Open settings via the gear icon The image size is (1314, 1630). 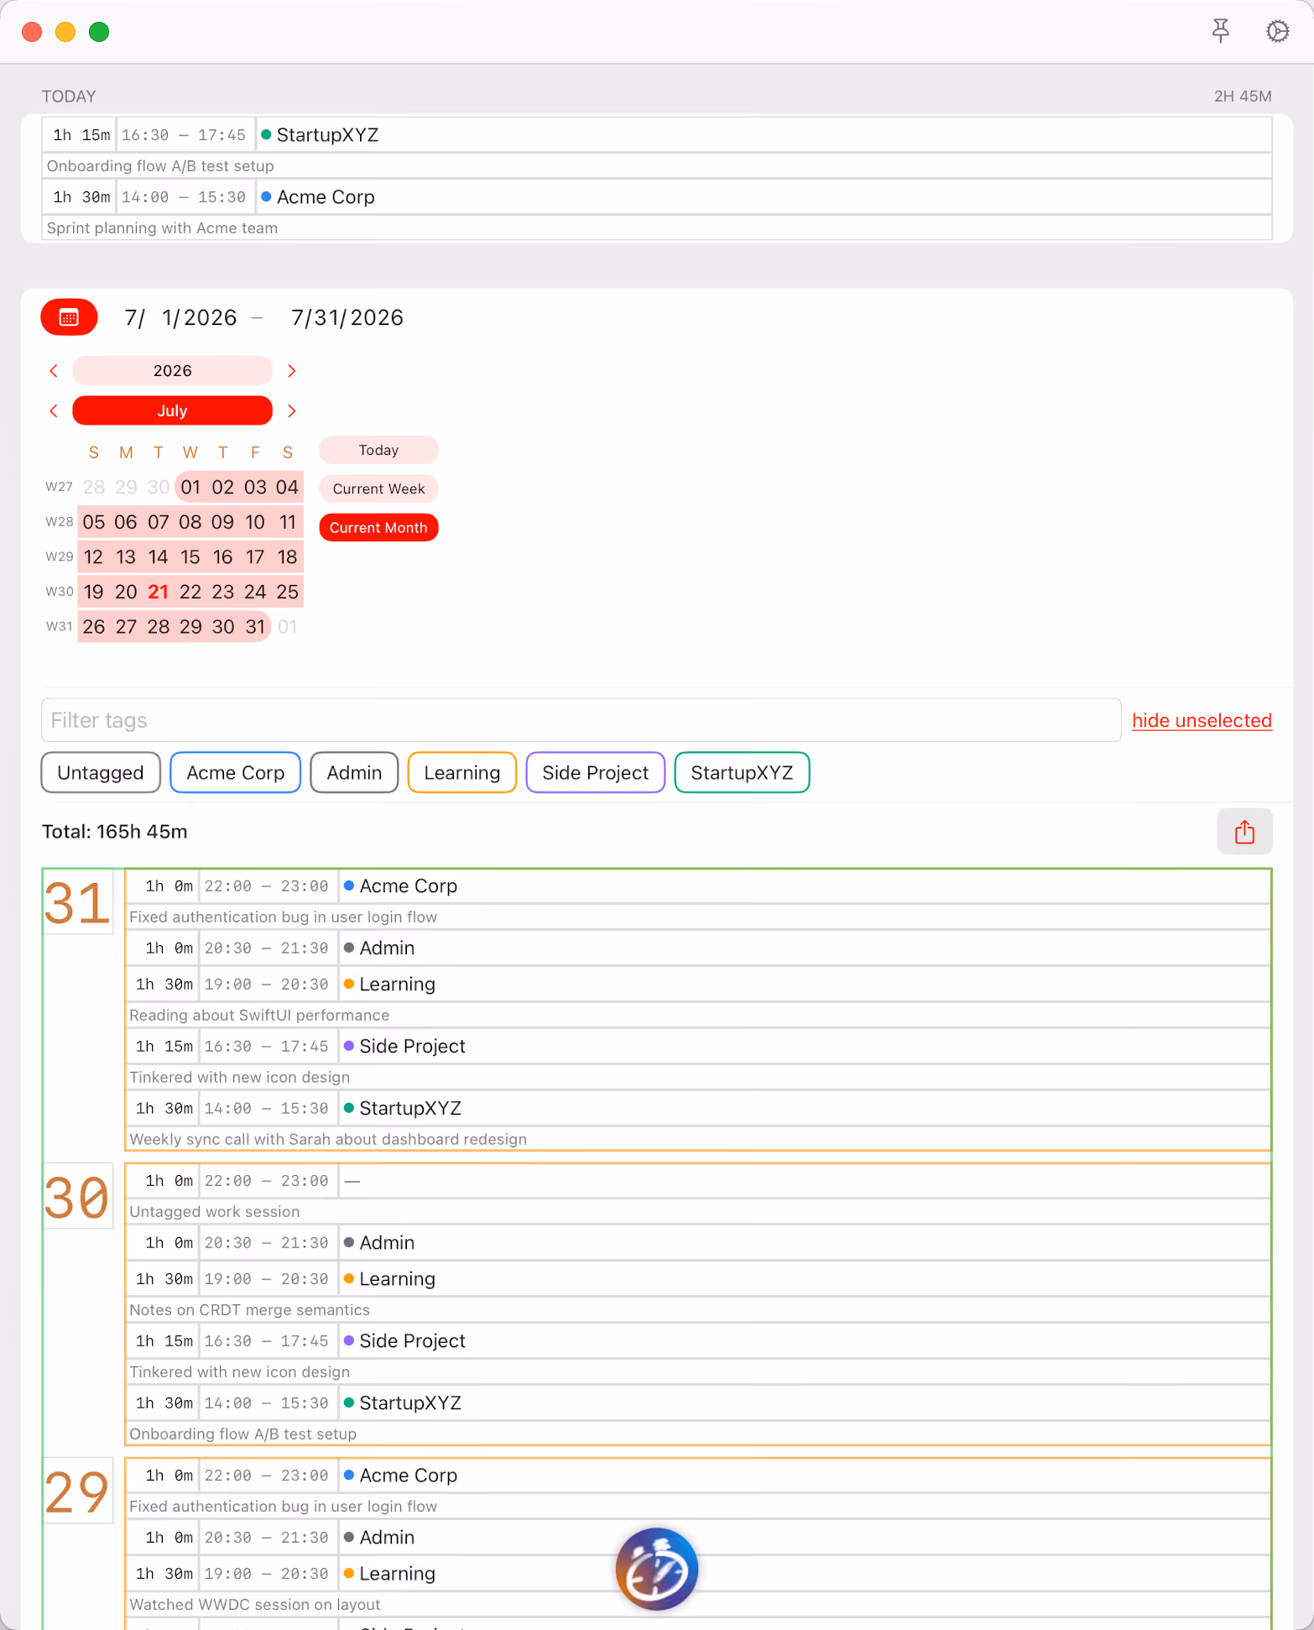[1277, 32]
